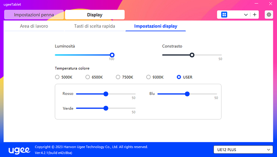Click the plus icon to add application

tap(254, 15)
